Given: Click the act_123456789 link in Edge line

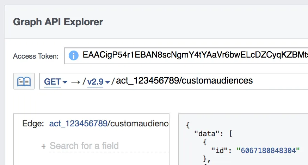Looking at the screenshot, I should click(x=78, y=124).
